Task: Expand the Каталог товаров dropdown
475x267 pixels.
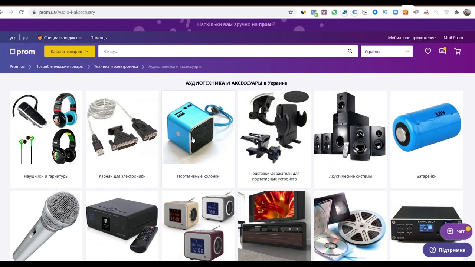Action: click(x=70, y=51)
